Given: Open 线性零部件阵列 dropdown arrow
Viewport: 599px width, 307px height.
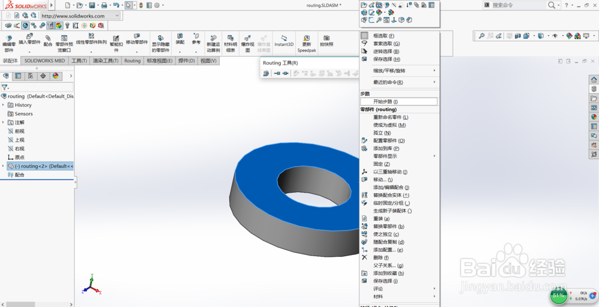Looking at the screenshot, I should click(x=91, y=51).
